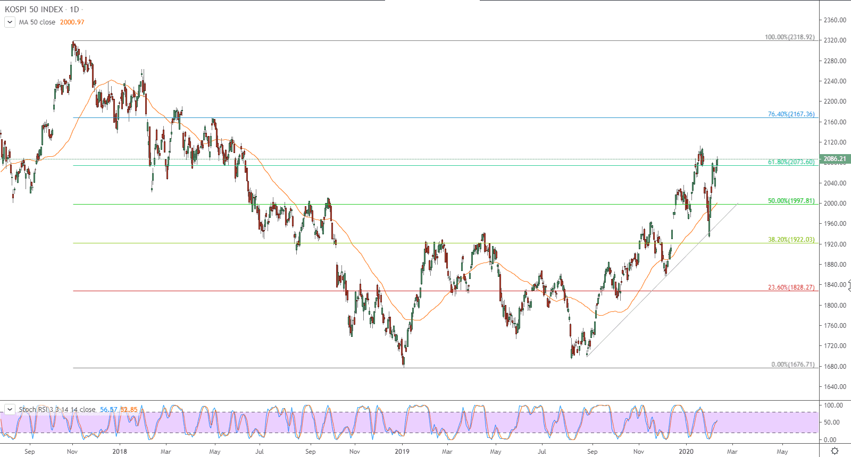Viewport: 851px width, 457px height.
Task: Click the 2360.00 price axis label
Action: [x=835, y=20]
